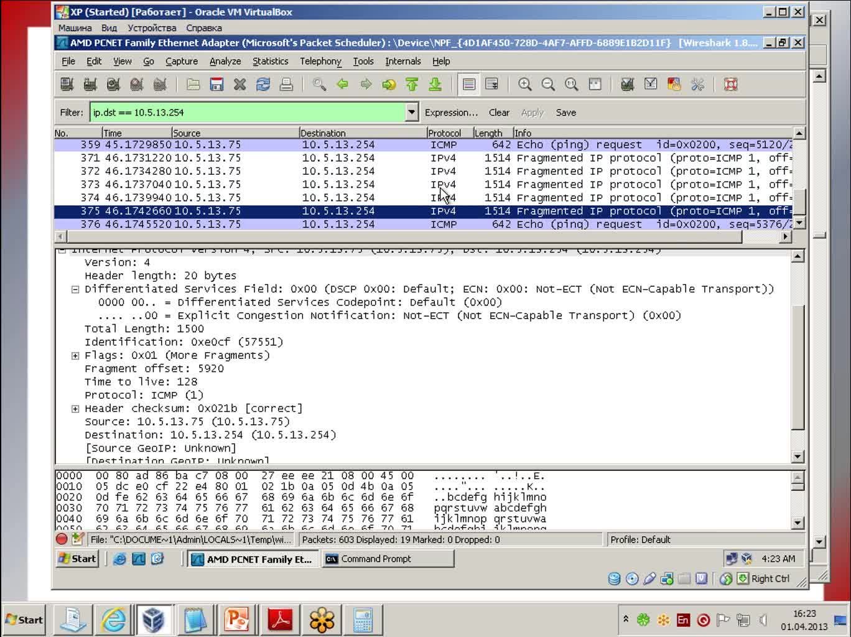851x637 pixels.
Task: Open the Analyze menu
Action: 225,61
